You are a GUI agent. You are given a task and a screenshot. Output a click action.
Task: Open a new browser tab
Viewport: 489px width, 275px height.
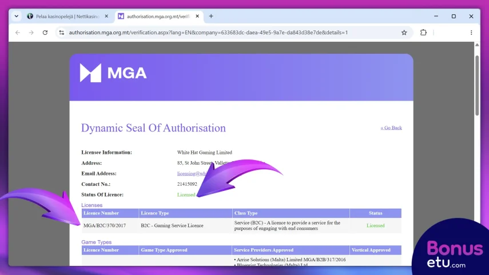coord(211,16)
